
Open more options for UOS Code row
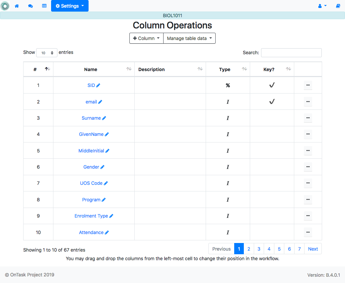(308, 183)
